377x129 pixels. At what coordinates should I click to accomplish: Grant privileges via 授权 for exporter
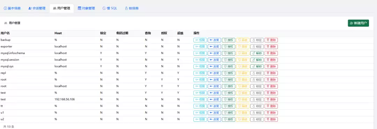click(x=228, y=47)
